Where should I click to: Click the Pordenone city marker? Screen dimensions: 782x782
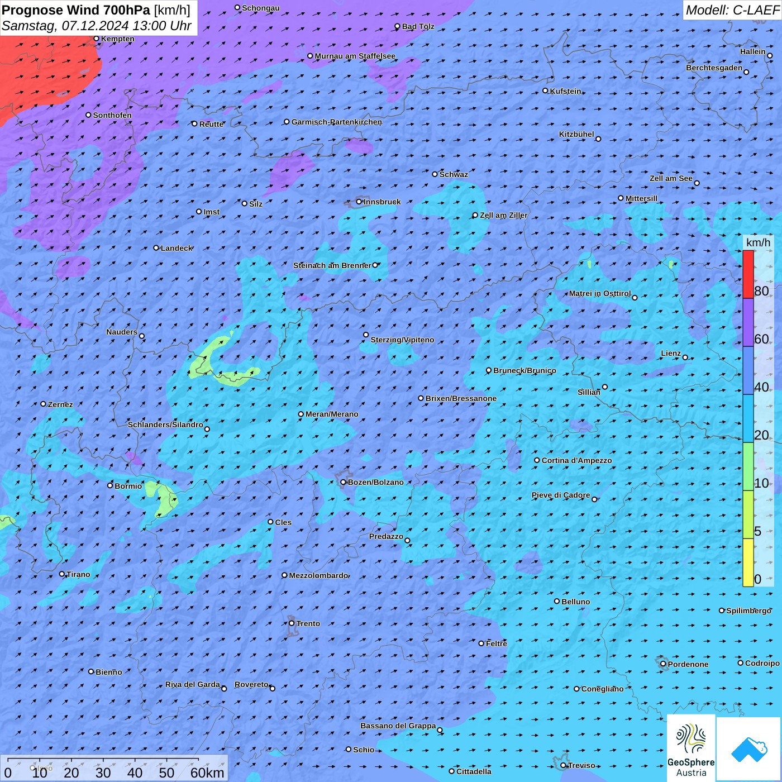pyautogui.click(x=664, y=664)
